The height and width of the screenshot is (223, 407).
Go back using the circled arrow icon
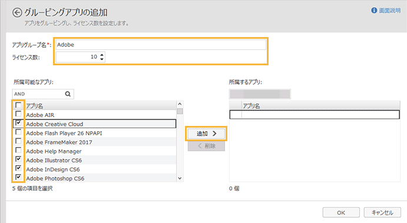click(17, 13)
